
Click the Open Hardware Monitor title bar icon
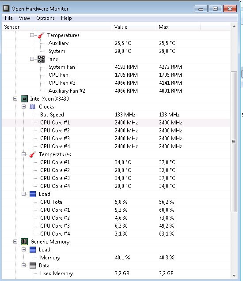coord(6,8)
